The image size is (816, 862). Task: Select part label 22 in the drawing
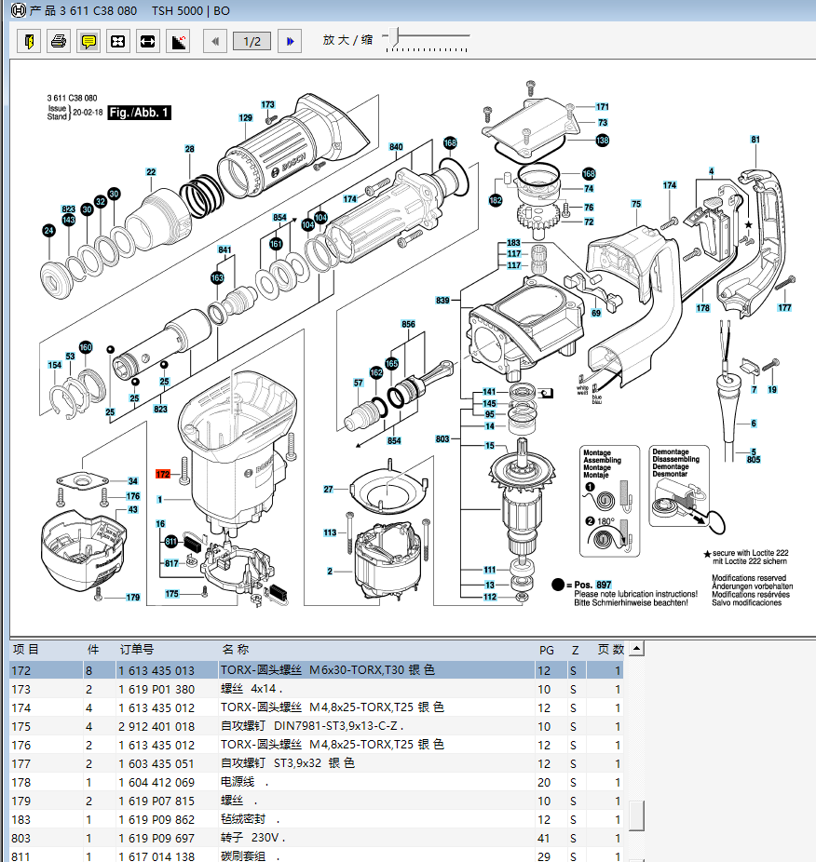pyautogui.click(x=151, y=172)
